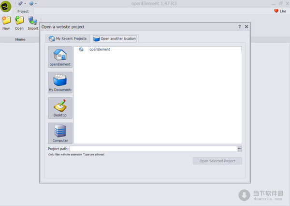Click the help icon in quick access bar

[31, 3]
